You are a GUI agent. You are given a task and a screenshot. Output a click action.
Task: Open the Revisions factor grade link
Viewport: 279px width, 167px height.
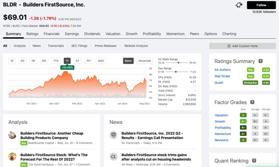pyautogui.click(x=222, y=140)
